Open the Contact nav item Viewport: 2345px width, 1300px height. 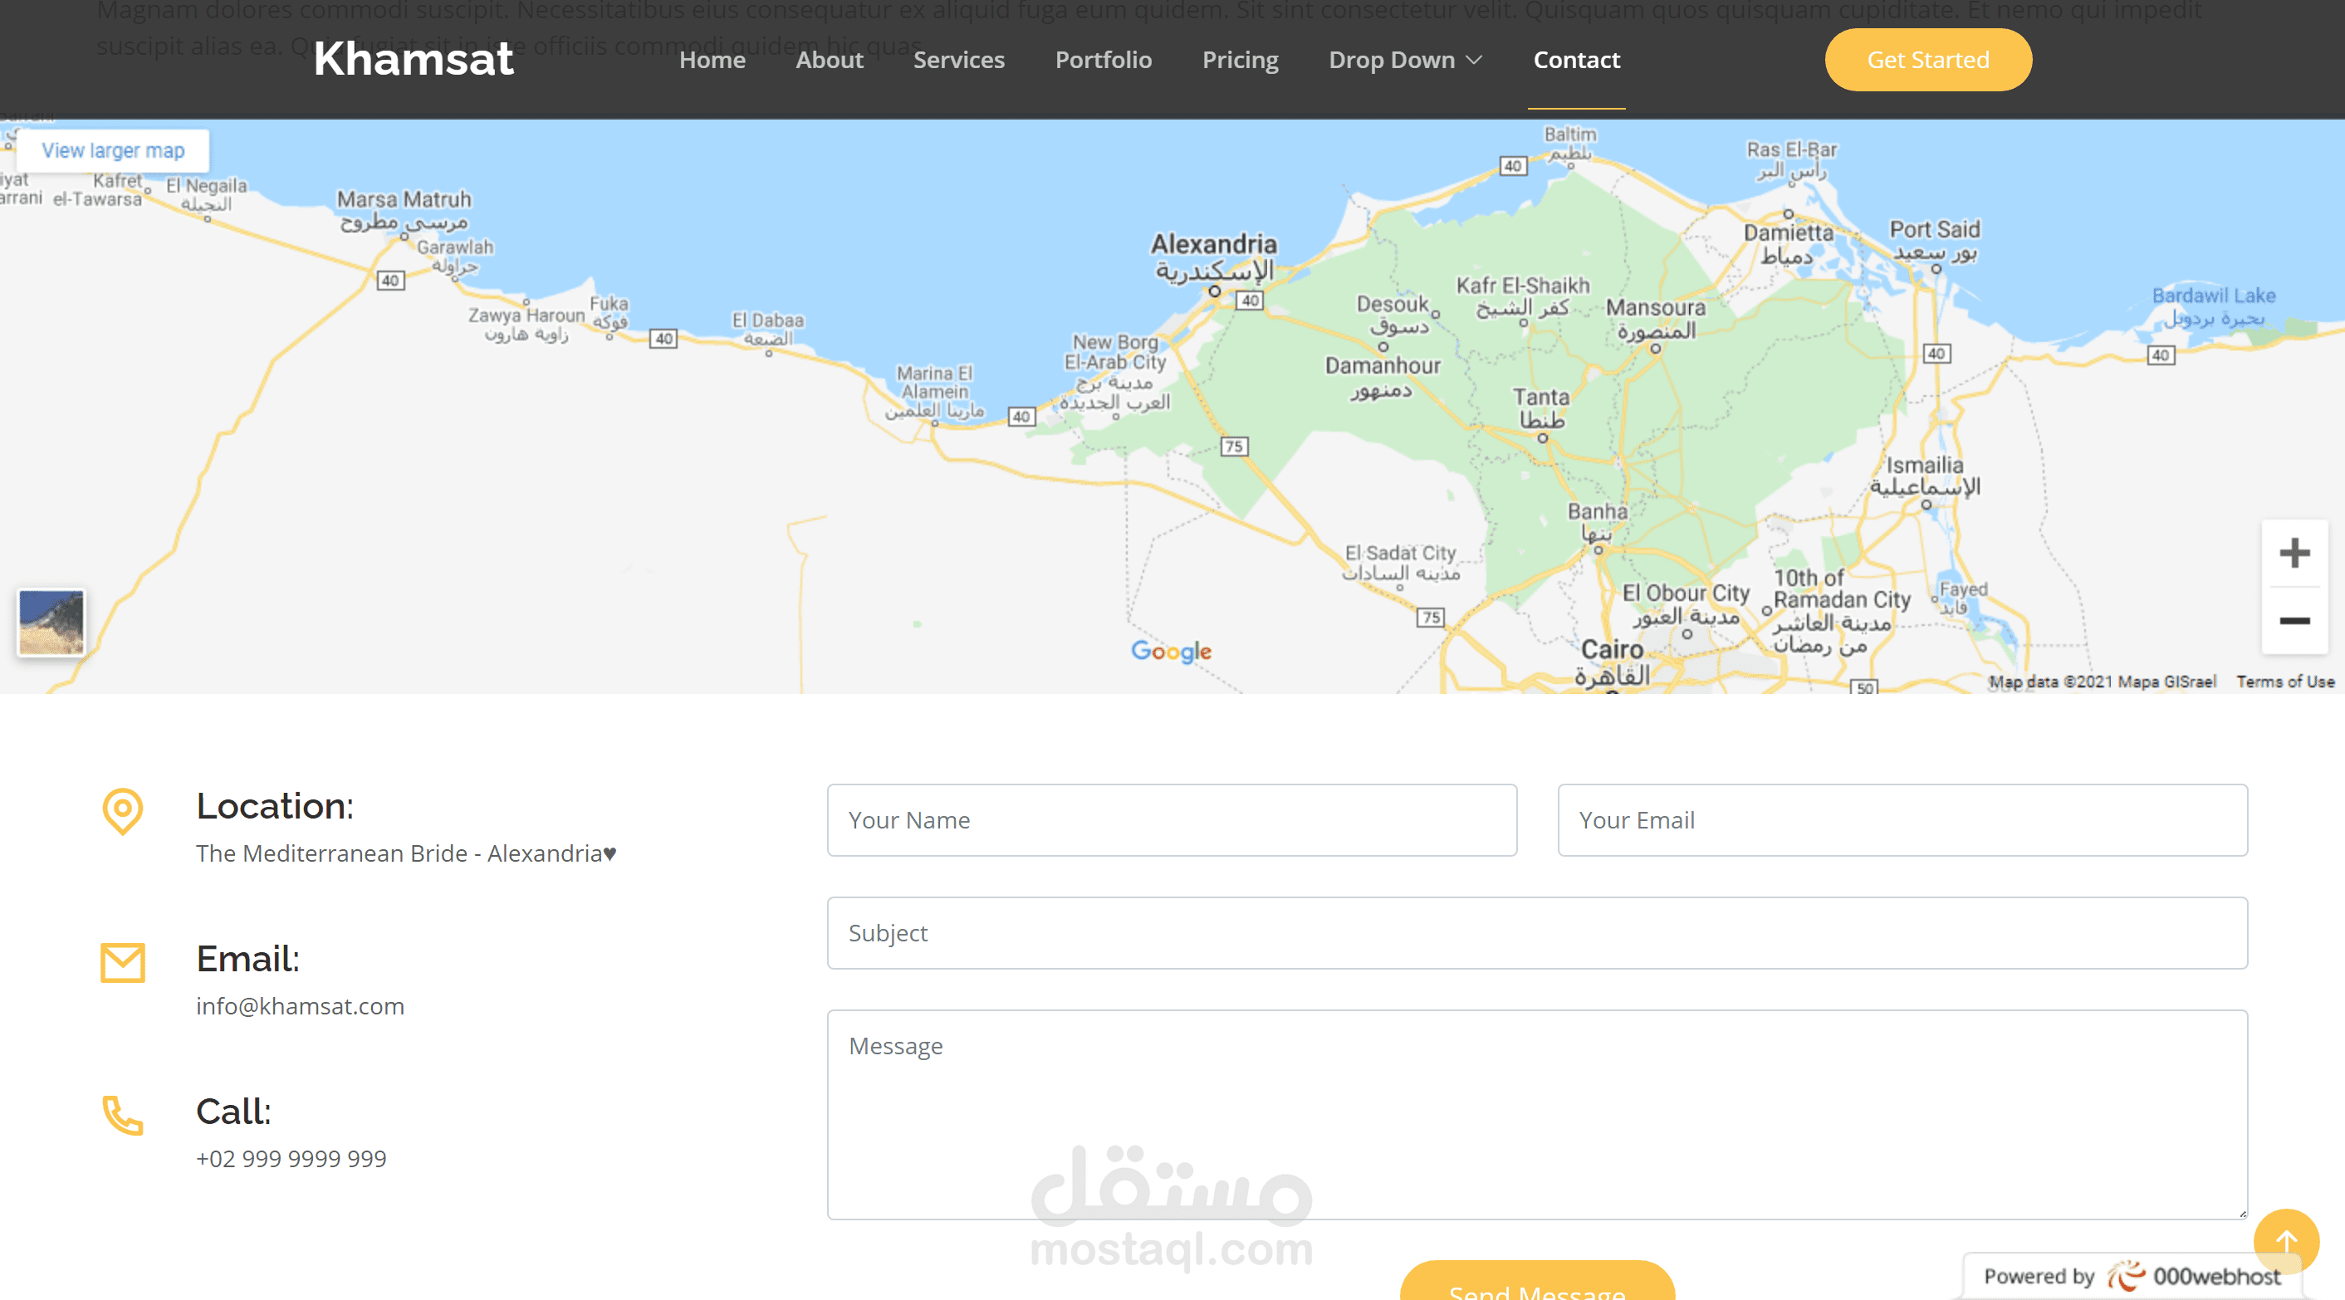pos(1576,60)
